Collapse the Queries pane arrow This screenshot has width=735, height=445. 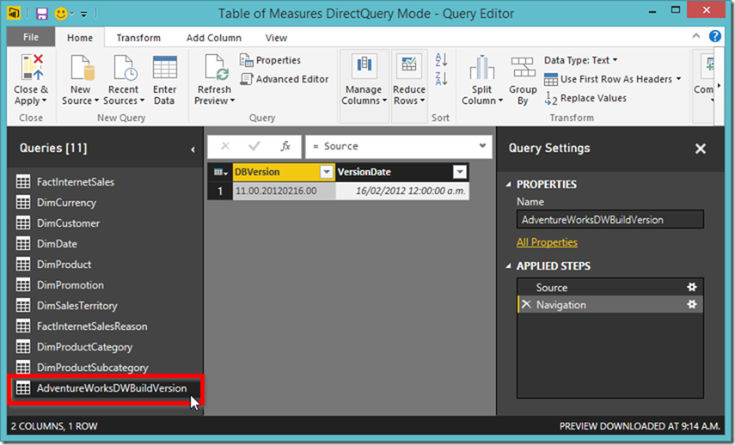click(193, 149)
